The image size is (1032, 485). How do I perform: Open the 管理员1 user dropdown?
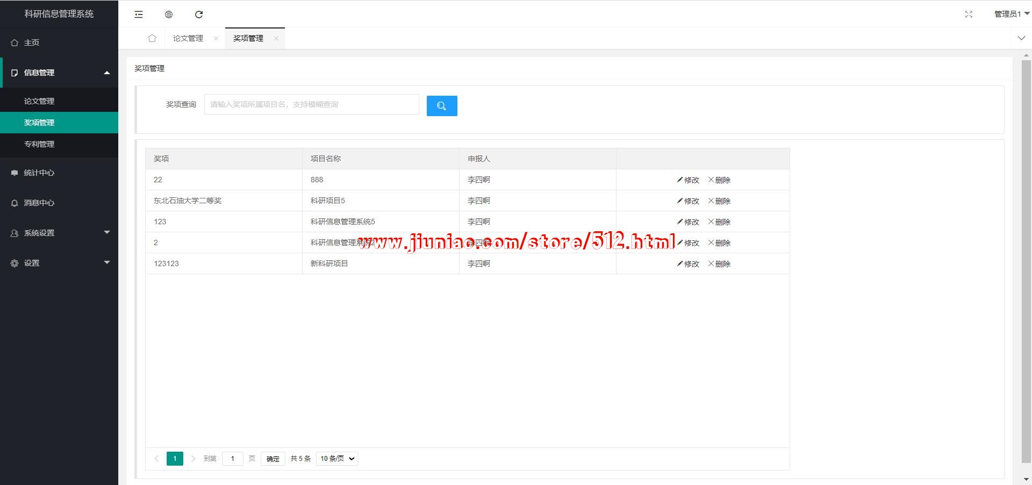1012,14
